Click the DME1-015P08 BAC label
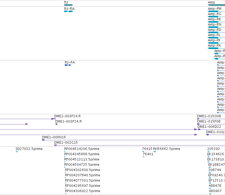Image resolution: width=225 pixels, height=195 pixels. pyautogui.click(x=209, y=121)
